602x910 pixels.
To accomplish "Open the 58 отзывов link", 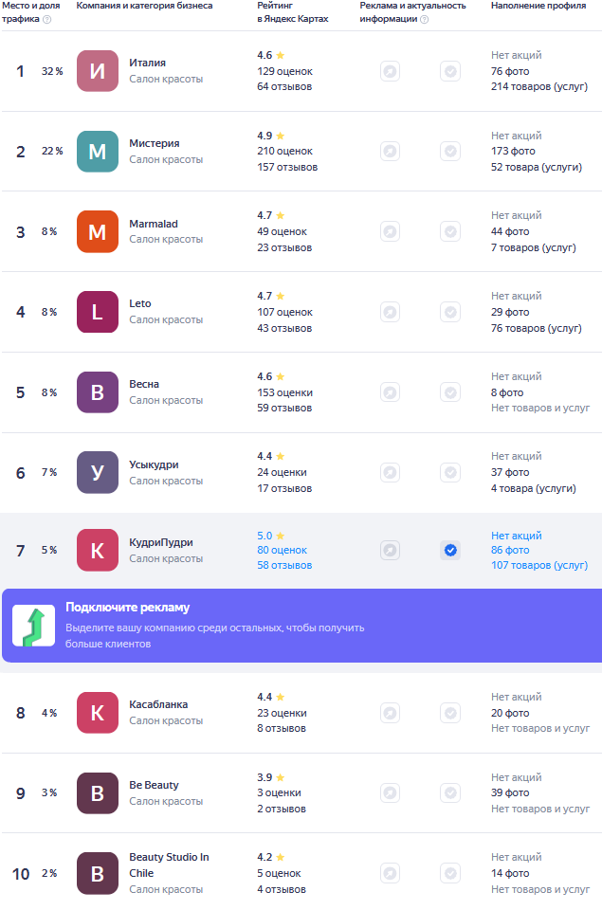I will tap(284, 565).
